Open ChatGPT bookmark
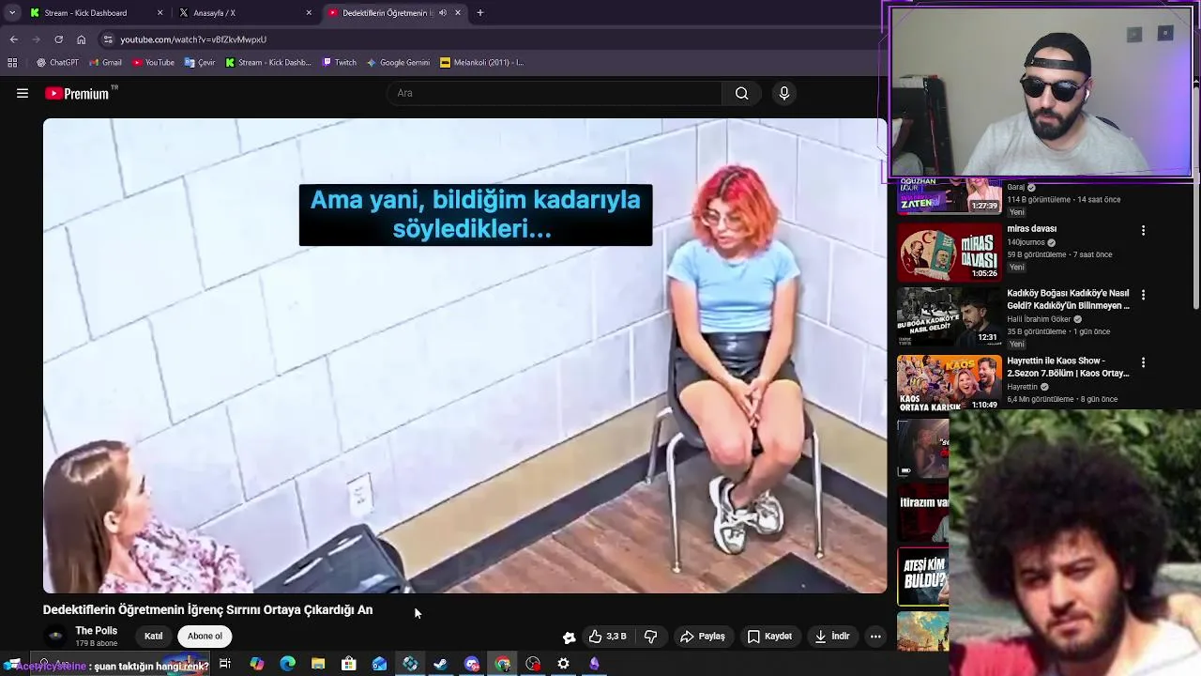Image resolution: width=1201 pixels, height=676 pixels. point(57,63)
